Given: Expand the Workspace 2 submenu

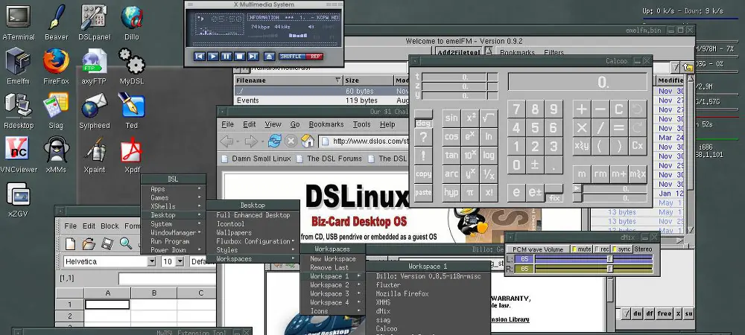Looking at the screenshot, I should click(332, 284).
